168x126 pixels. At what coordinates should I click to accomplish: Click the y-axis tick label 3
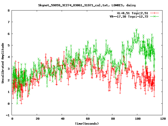pos(9,69)
